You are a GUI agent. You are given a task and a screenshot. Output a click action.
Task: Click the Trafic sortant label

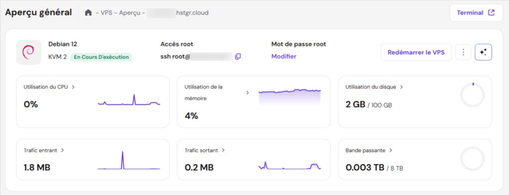click(x=201, y=150)
